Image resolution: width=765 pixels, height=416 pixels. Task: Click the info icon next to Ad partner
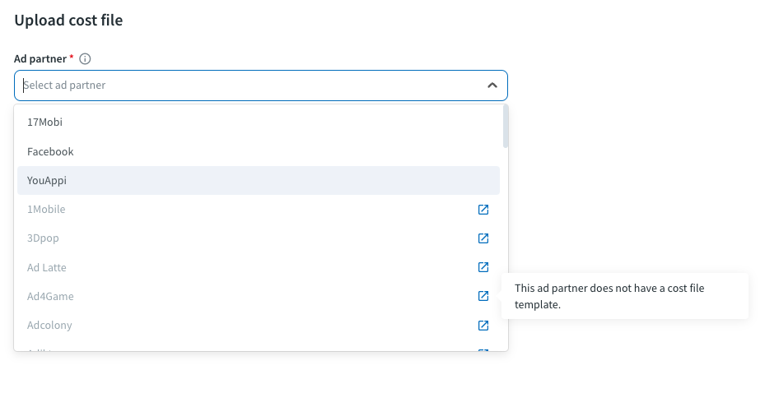coord(85,59)
